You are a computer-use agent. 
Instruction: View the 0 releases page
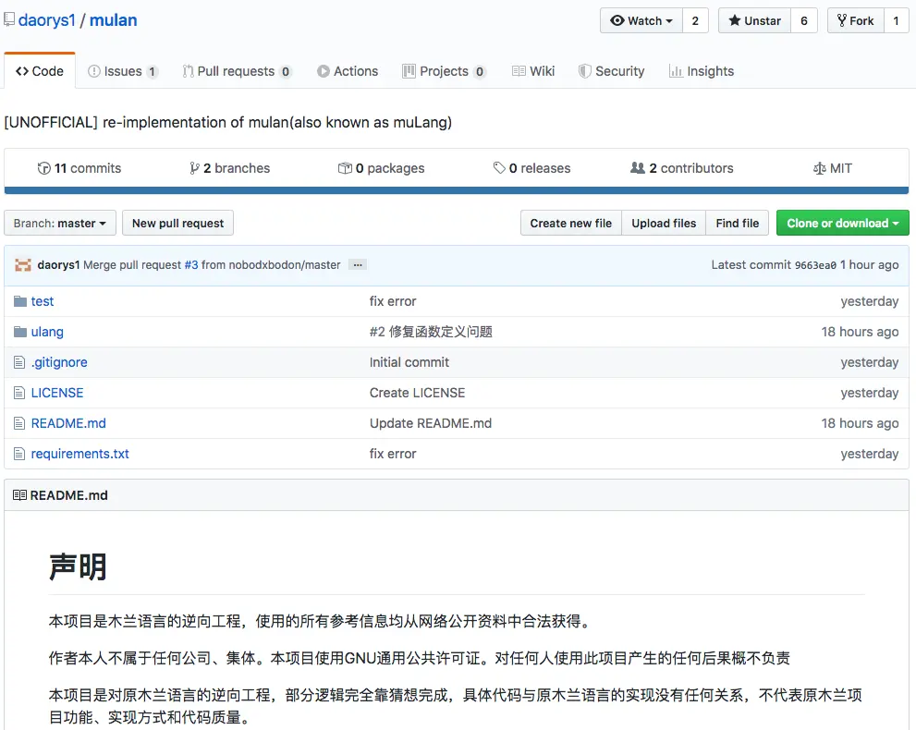531,168
